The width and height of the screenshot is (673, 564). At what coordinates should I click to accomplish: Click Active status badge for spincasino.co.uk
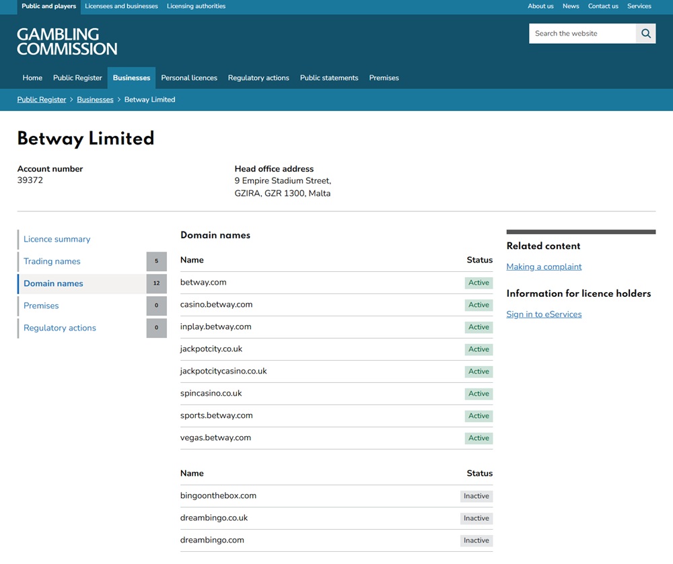click(479, 394)
